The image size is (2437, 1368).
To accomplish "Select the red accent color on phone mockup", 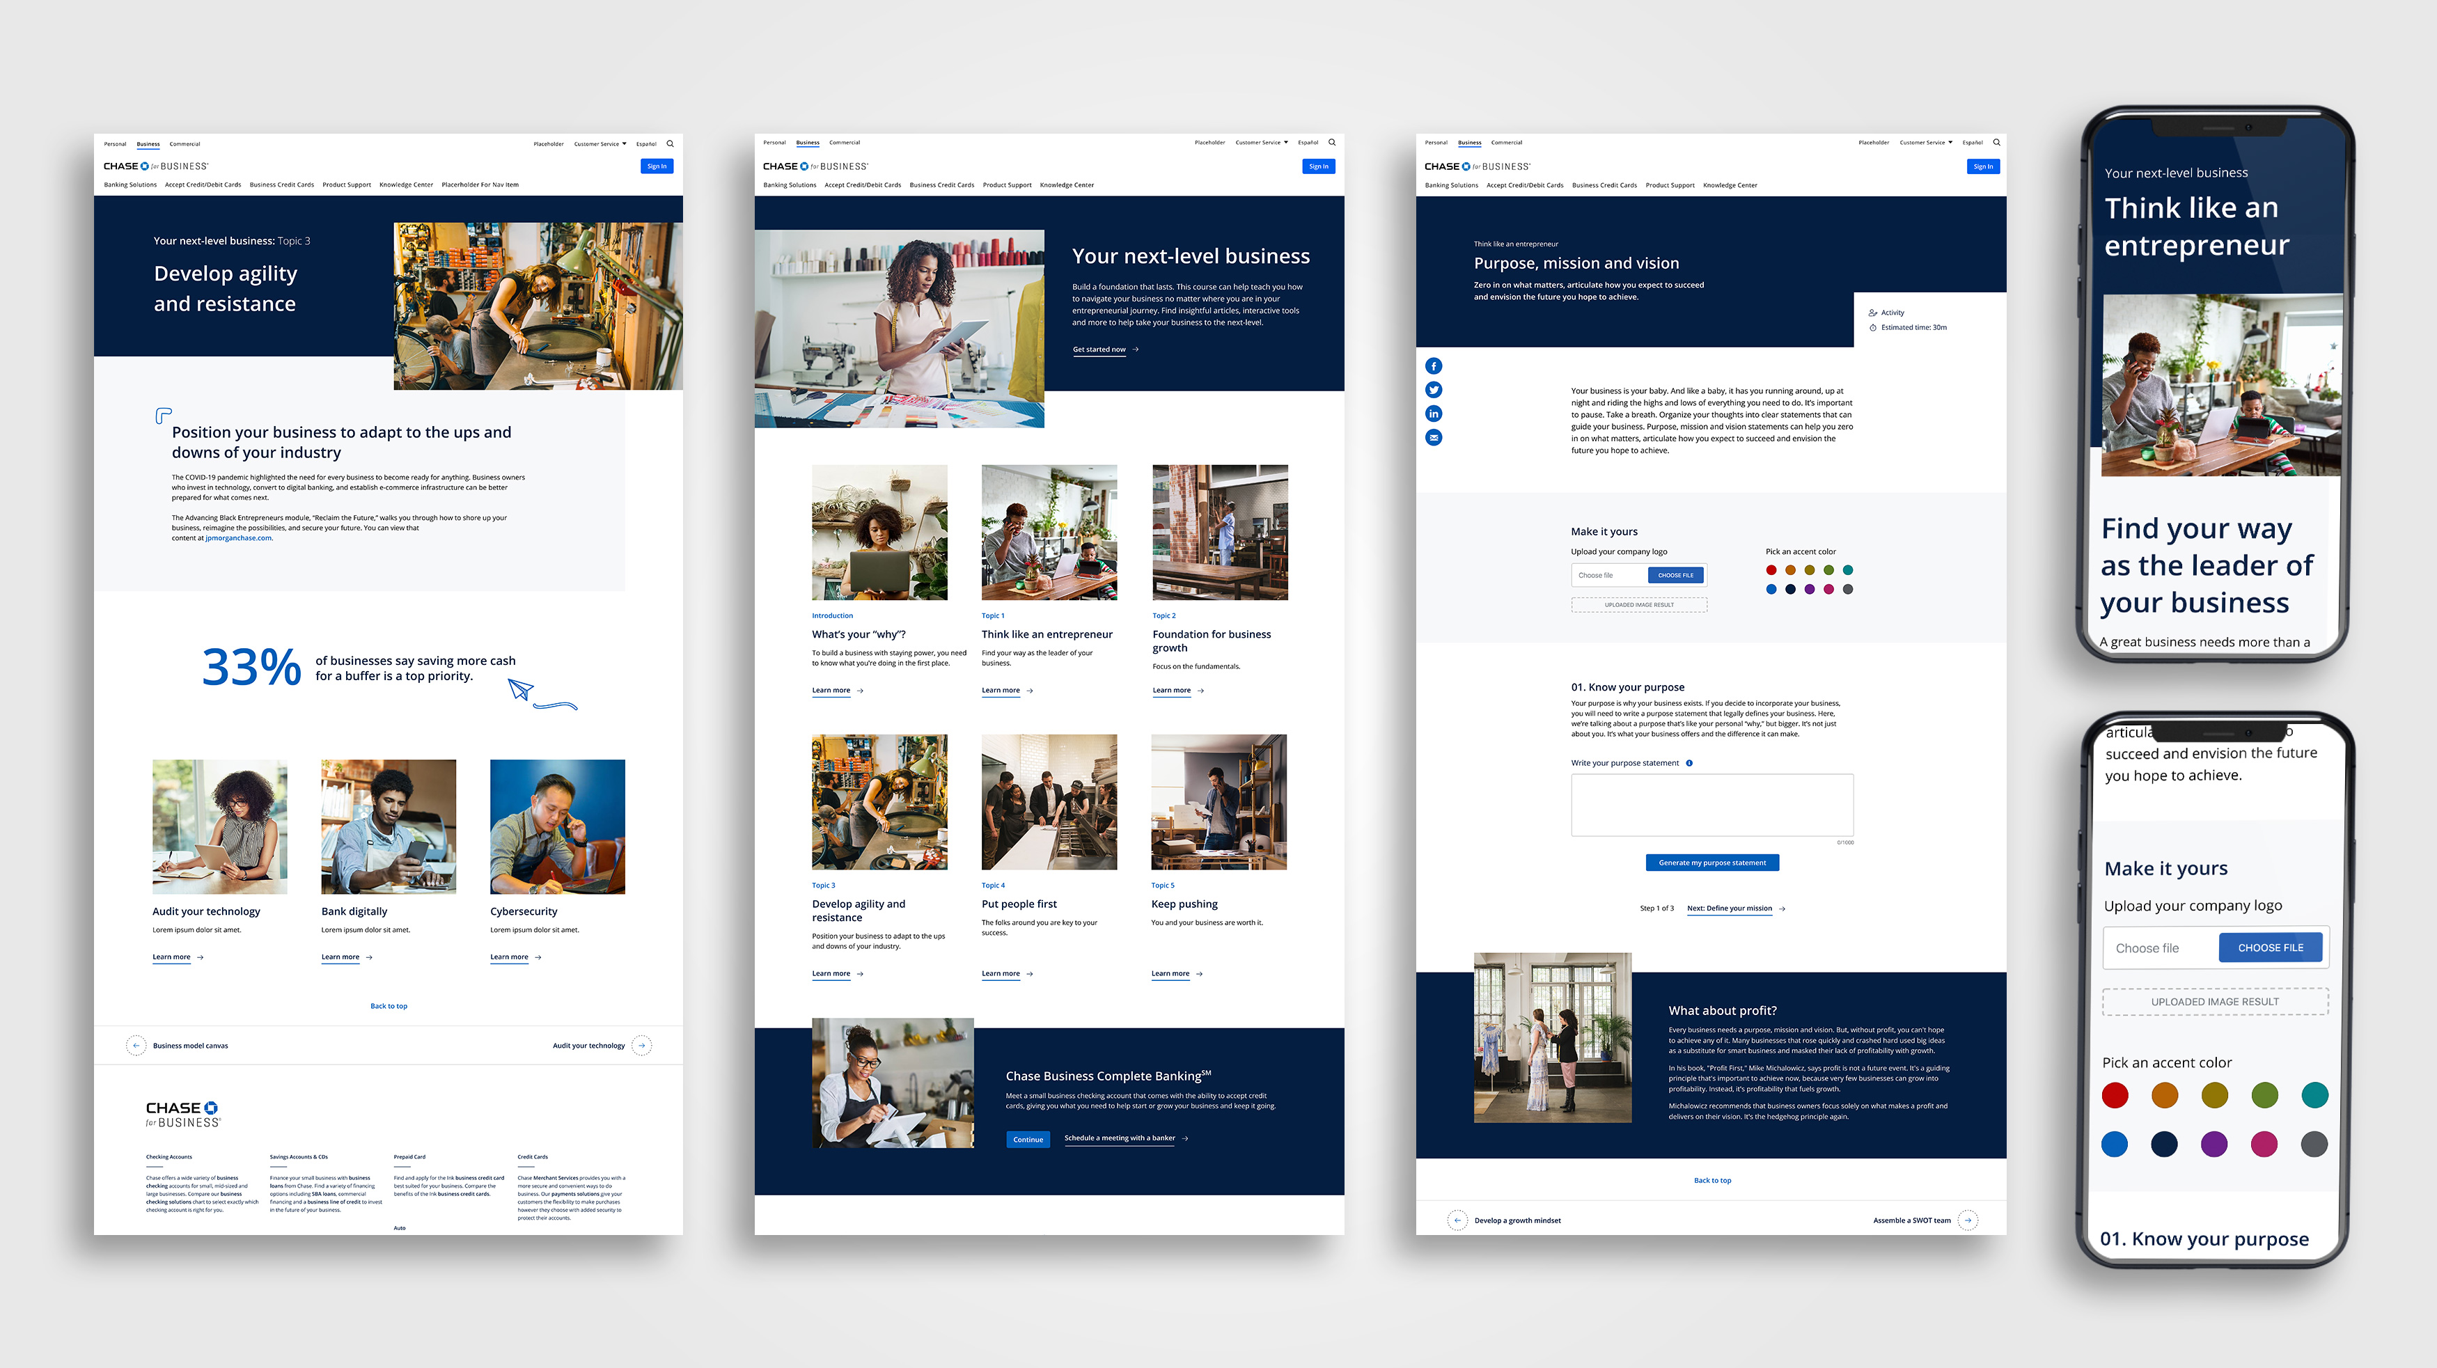I will [x=2115, y=1096].
